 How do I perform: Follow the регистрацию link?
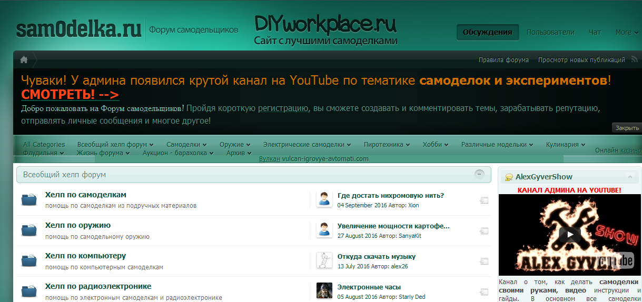[283, 109]
